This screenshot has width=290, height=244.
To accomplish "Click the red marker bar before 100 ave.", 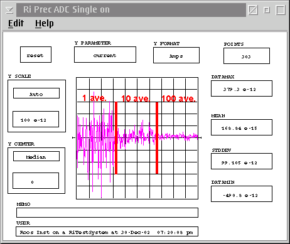I will pos(157,138).
